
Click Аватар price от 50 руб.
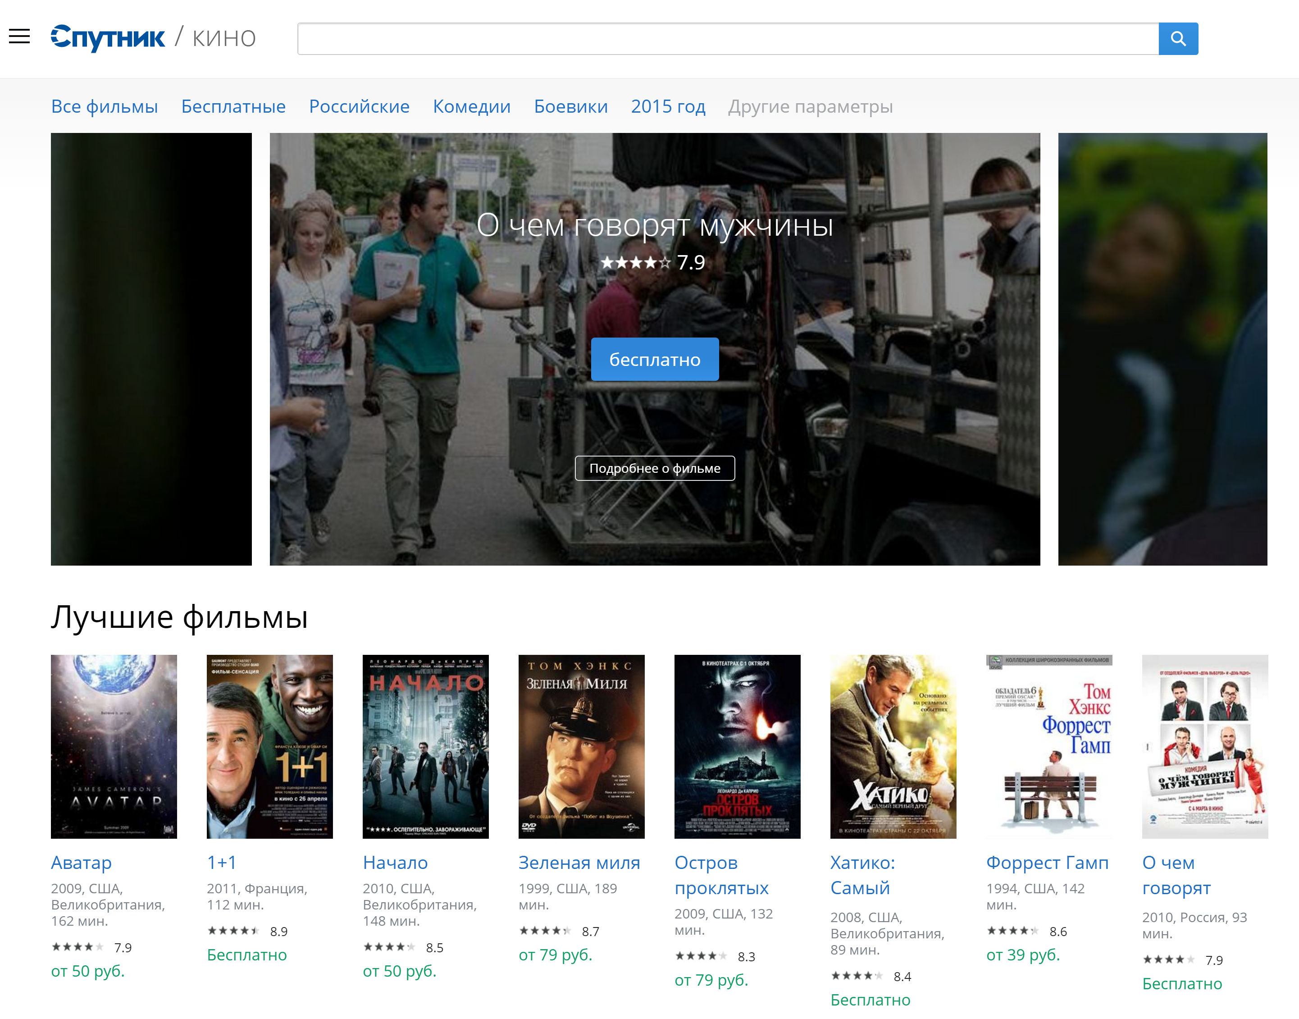(x=88, y=971)
